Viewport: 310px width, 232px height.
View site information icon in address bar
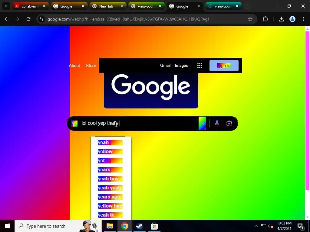[41, 19]
